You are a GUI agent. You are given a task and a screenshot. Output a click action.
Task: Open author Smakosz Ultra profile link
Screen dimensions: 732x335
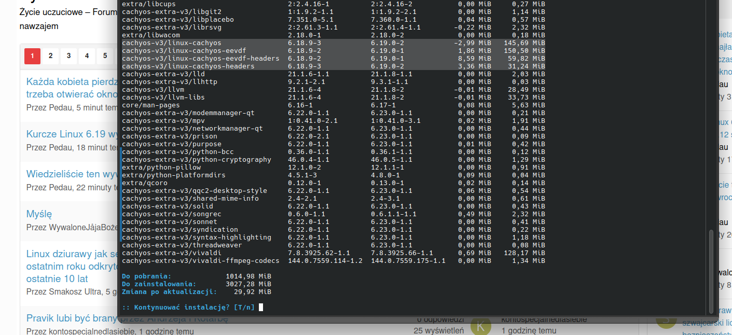tap(75, 291)
